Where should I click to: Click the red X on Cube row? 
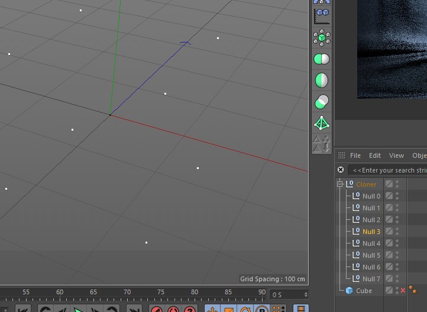(403, 291)
